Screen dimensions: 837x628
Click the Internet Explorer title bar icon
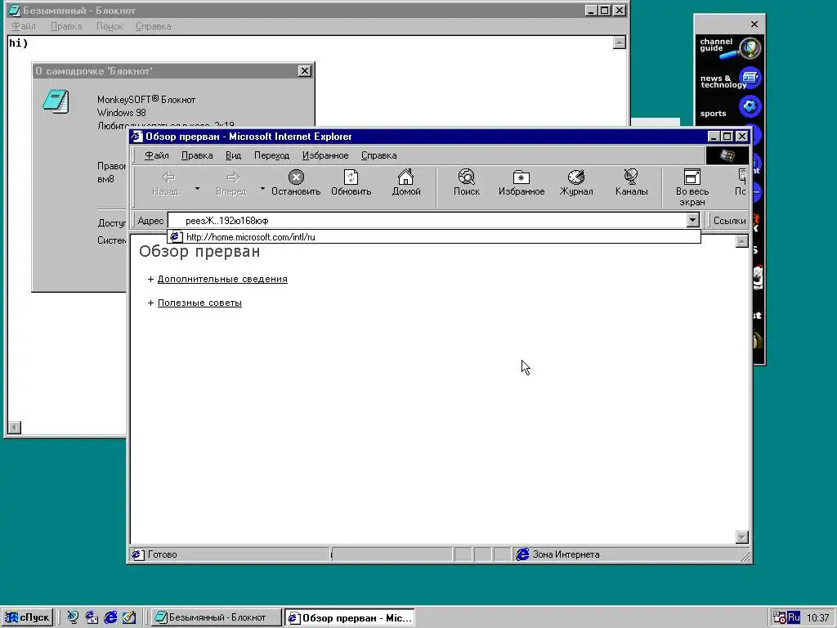(137, 137)
